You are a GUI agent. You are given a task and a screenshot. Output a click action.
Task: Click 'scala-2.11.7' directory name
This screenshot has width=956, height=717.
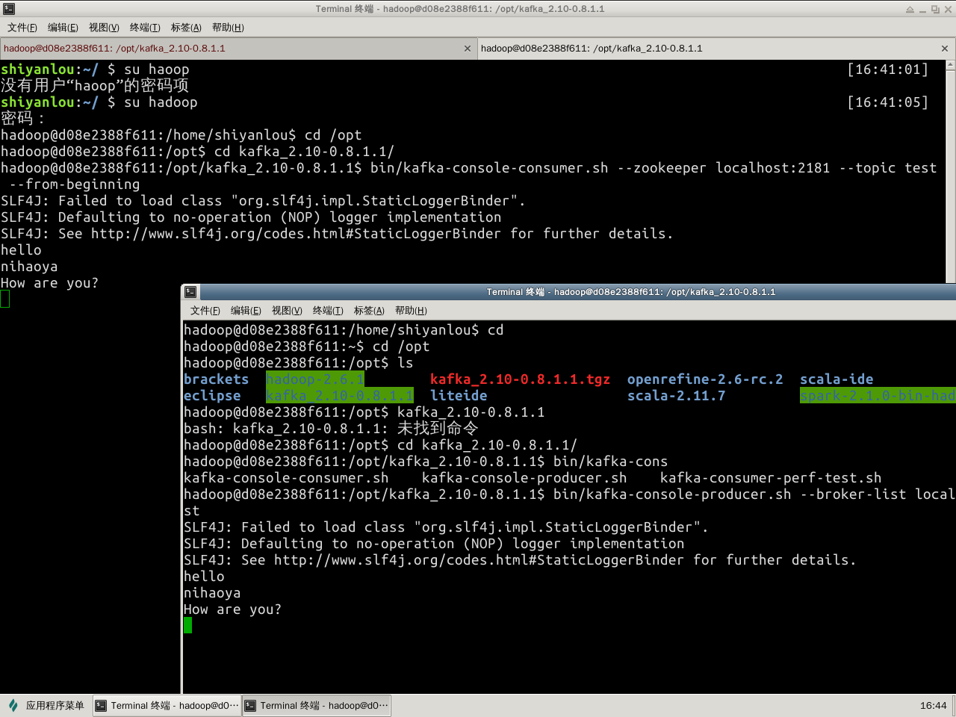676,396
